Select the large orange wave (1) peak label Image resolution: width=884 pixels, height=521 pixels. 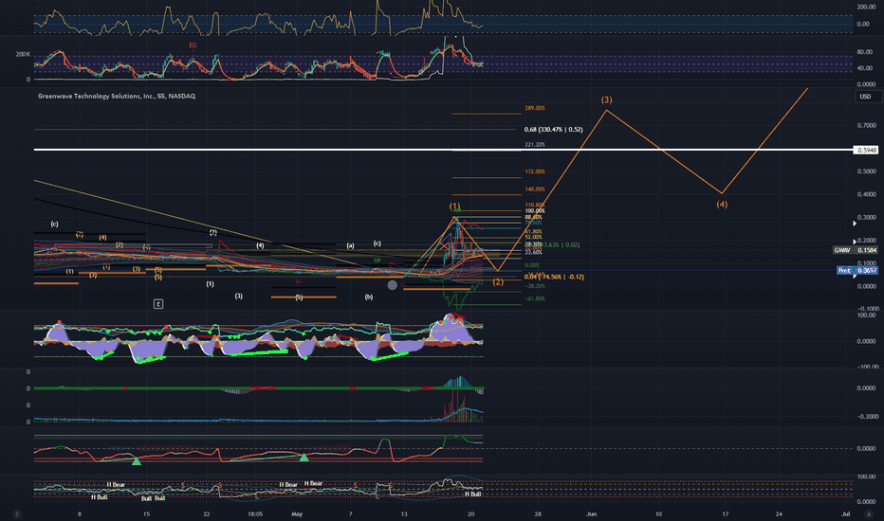coord(454,207)
